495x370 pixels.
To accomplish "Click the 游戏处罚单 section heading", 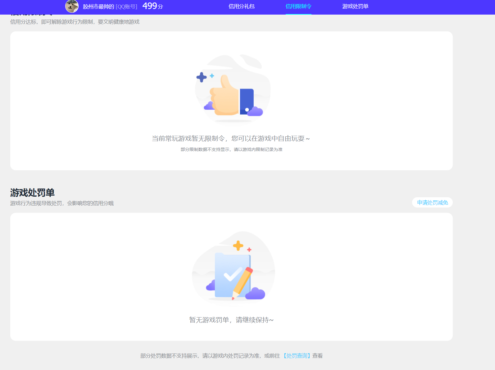I will [32, 193].
